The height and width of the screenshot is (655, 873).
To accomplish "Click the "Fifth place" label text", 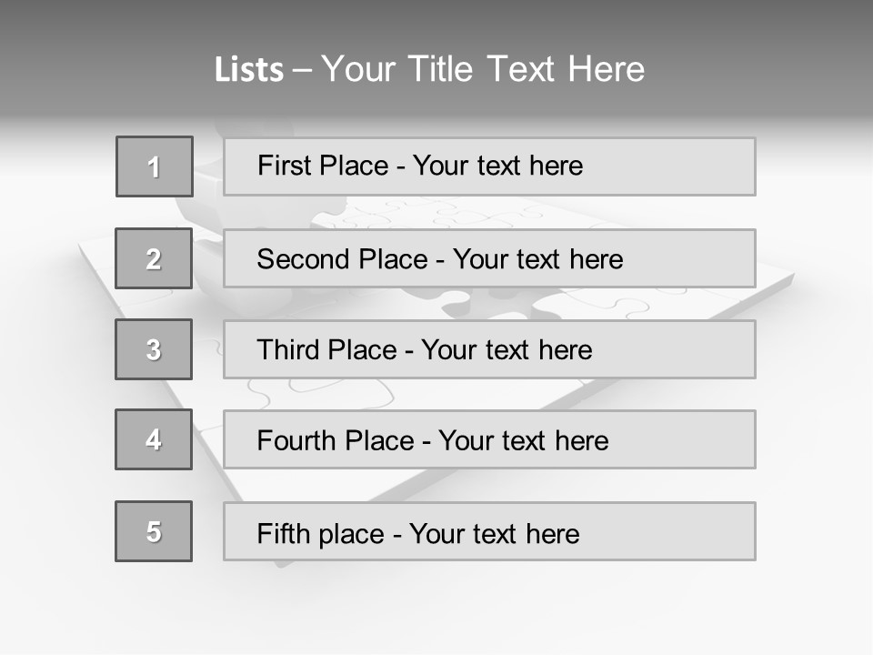I will (x=320, y=534).
